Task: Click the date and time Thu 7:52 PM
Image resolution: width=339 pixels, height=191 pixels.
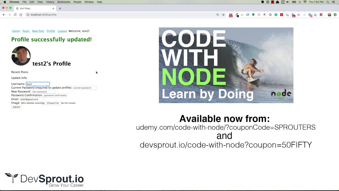Action: [316, 2]
